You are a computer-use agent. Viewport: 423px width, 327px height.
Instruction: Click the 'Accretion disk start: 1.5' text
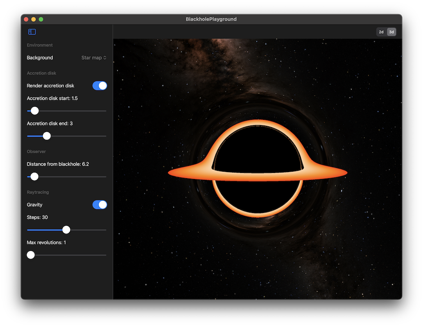tap(52, 99)
